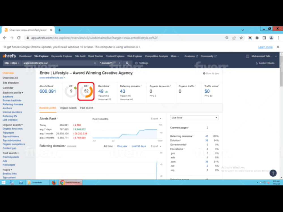Click the Learn more link

pyautogui.click(x=265, y=47)
